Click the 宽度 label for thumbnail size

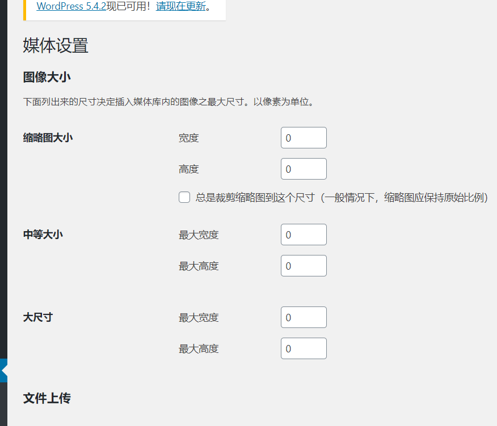[x=188, y=138]
